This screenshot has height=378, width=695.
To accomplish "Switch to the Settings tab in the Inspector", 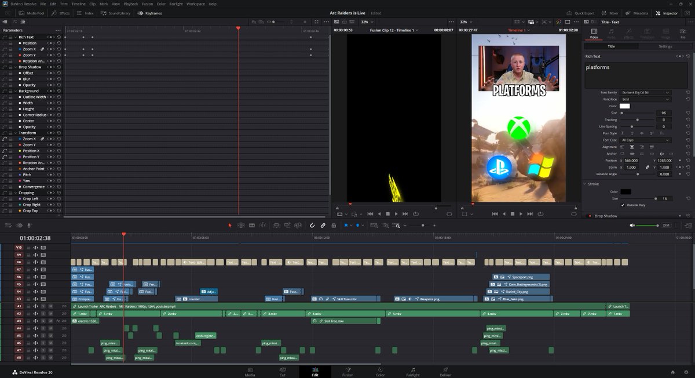I will (x=664, y=46).
